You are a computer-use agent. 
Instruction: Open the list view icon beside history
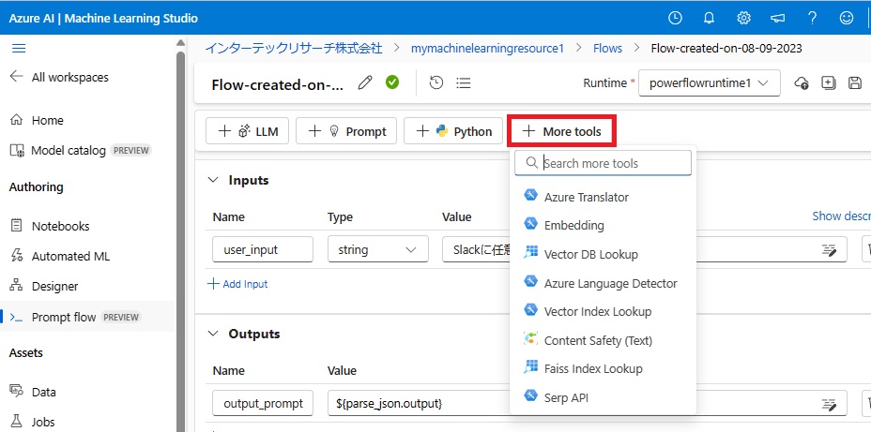click(x=464, y=83)
